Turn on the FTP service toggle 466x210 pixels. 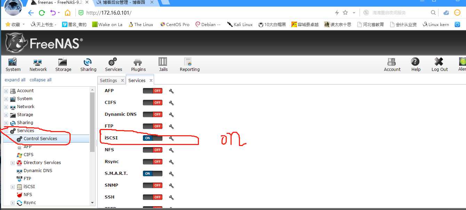[153, 126]
